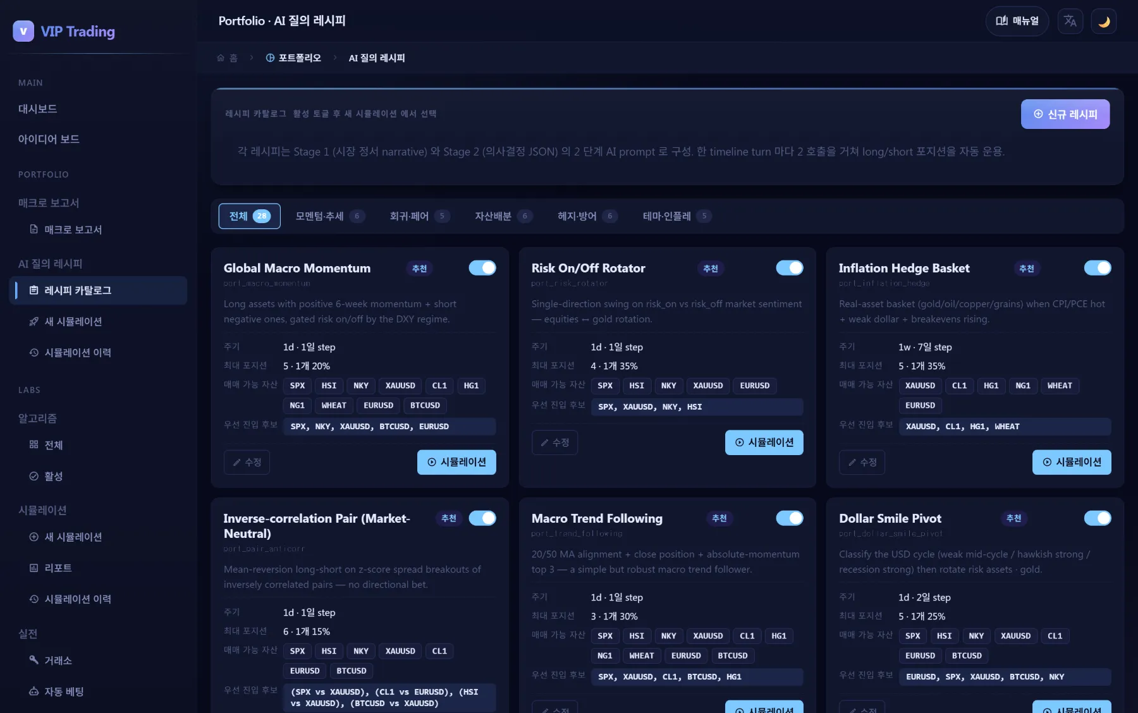1138x713 pixels.
Task: Select the 자산배분 tab
Action: [503, 216]
